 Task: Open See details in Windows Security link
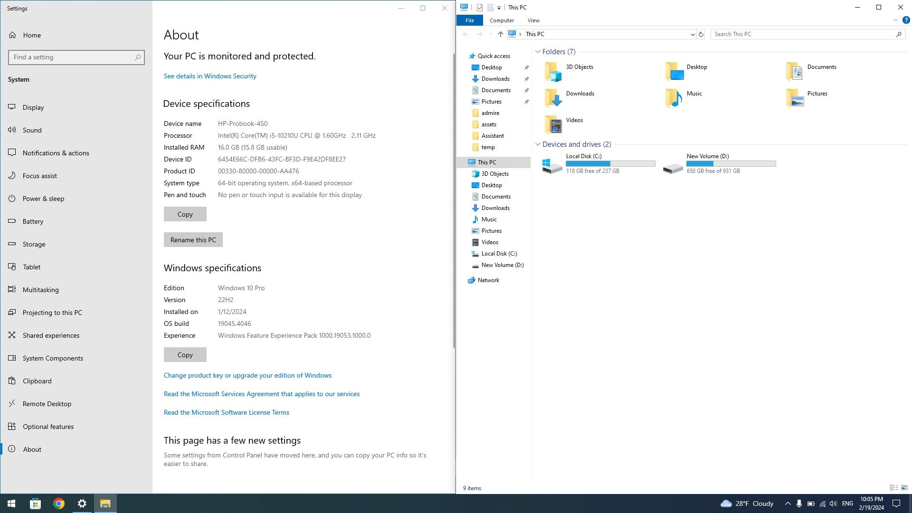point(210,76)
